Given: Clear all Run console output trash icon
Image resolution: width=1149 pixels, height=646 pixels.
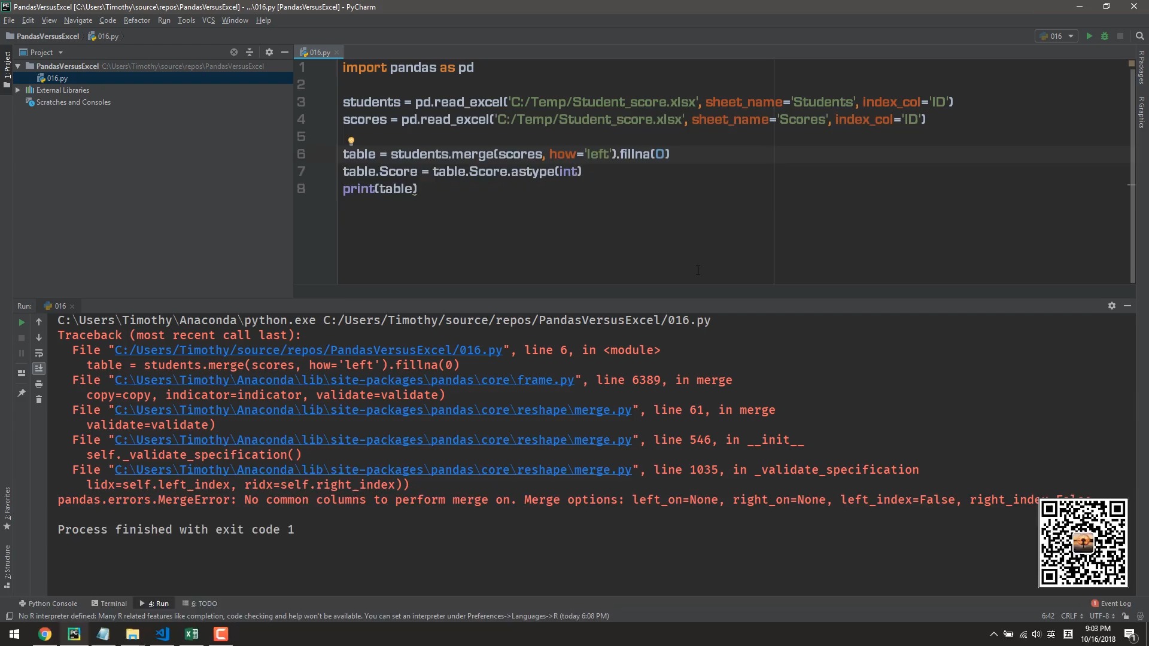Looking at the screenshot, I should pyautogui.click(x=39, y=400).
